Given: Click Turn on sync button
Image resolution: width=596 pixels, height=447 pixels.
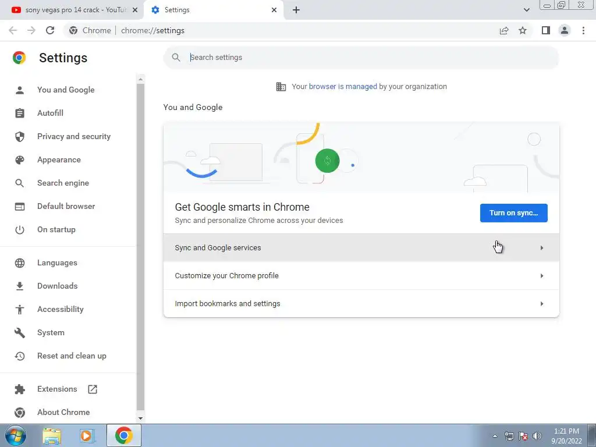Looking at the screenshot, I should 513,213.
